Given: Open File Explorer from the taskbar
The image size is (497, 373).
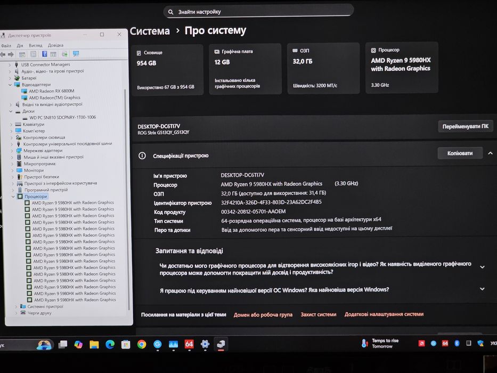Looking at the screenshot, I should [x=94, y=344].
